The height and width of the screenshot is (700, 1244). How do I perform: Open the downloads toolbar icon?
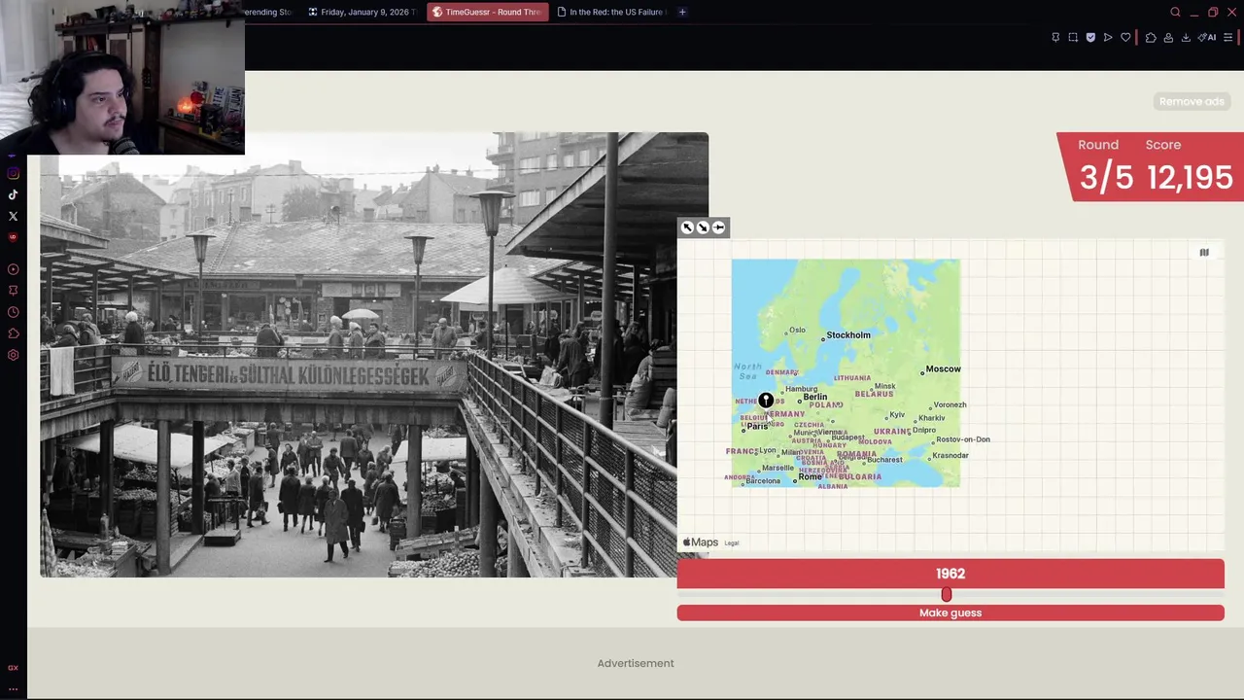[1186, 38]
